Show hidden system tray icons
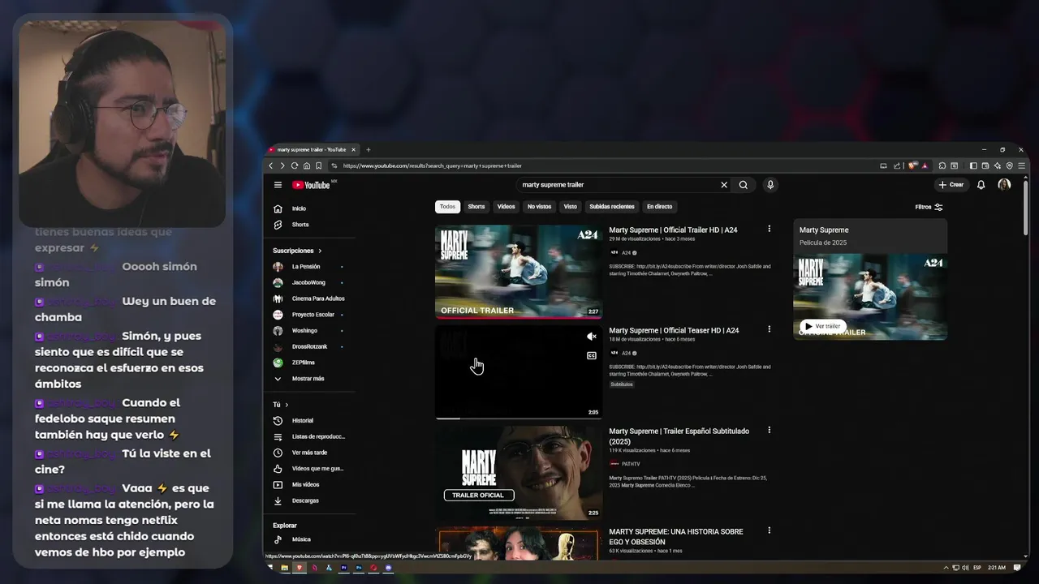 946,568
